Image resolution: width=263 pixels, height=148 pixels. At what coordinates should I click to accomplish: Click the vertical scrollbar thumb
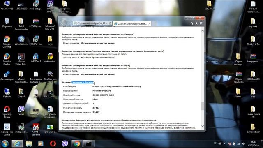203,106
